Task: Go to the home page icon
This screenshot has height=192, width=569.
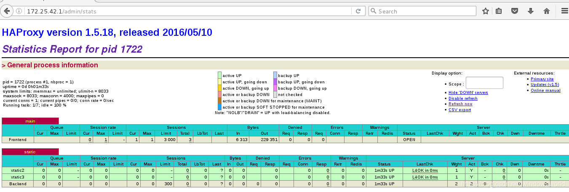Action: click(547, 11)
